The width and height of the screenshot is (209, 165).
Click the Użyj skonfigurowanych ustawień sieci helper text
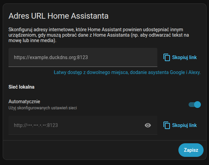[x=42, y=108]
